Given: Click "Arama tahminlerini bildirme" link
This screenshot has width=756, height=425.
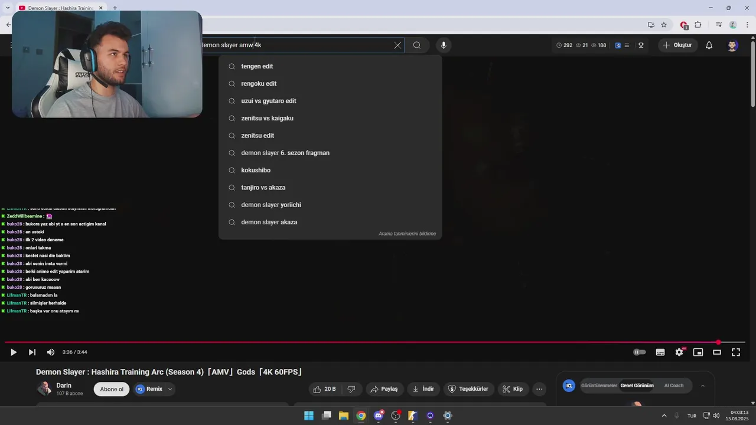Looking at the screenshot, I should click(407, 234).
